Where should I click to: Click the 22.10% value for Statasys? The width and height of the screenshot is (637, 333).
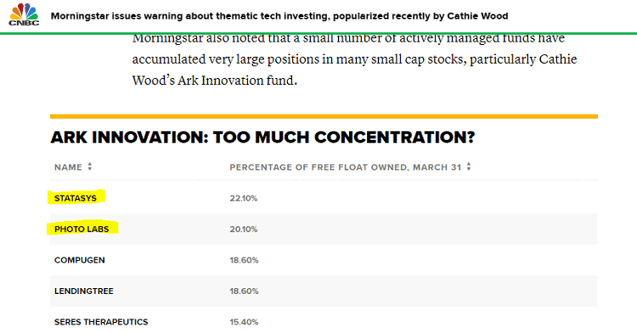(x=244, y=198)
